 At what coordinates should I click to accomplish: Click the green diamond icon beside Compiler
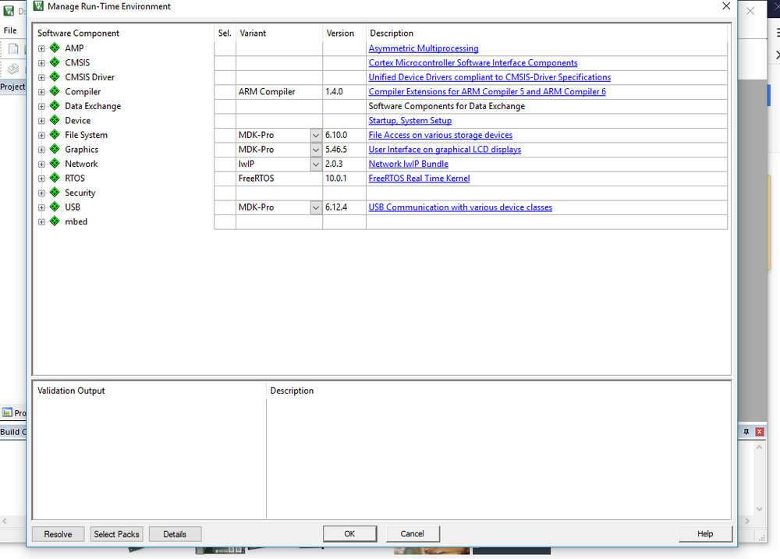pos(55,91)
